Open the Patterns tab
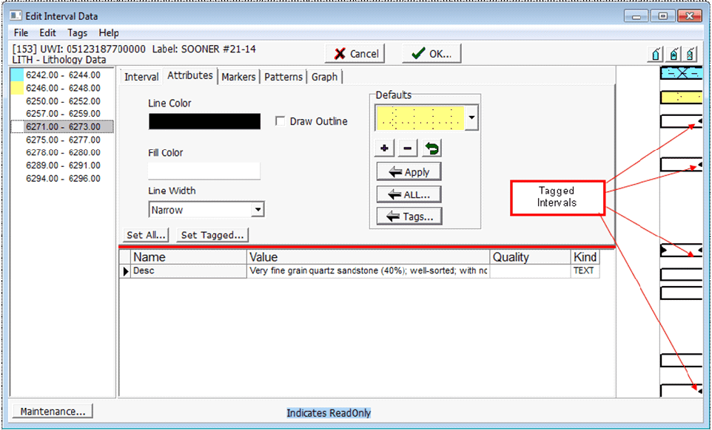 tap(283, 77)
